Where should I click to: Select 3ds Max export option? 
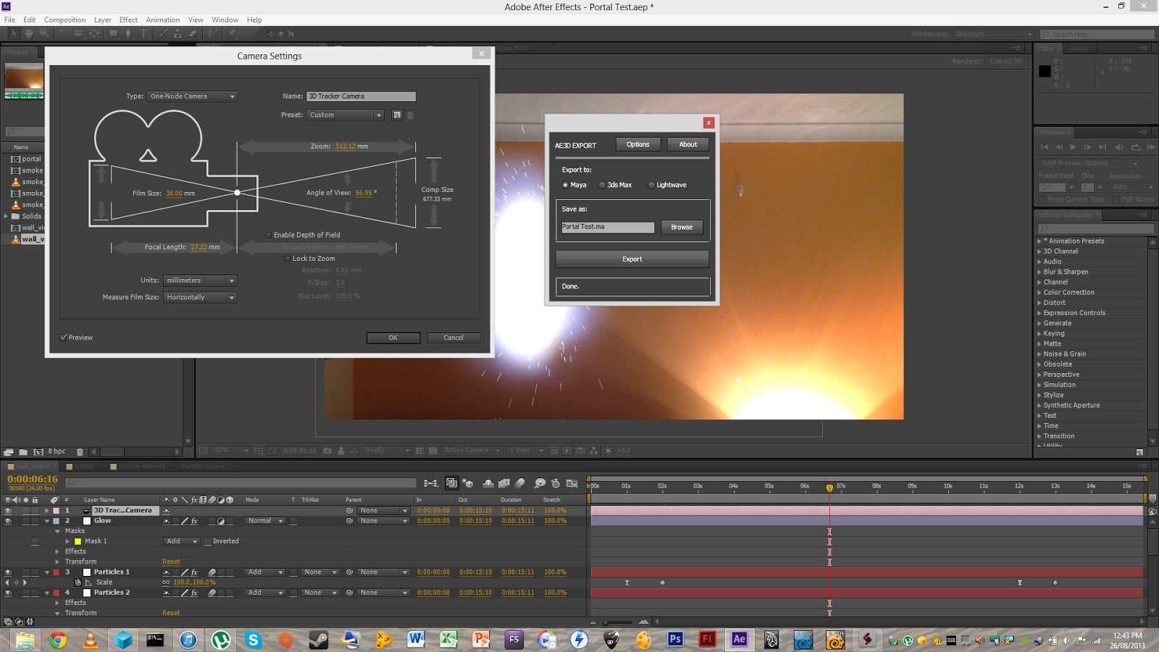pyautogui.click(x=602, y=185)
